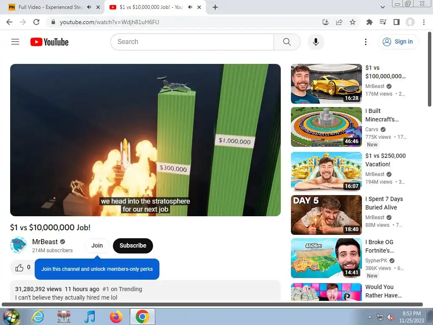Bookmark this page with the star icon

353,22
